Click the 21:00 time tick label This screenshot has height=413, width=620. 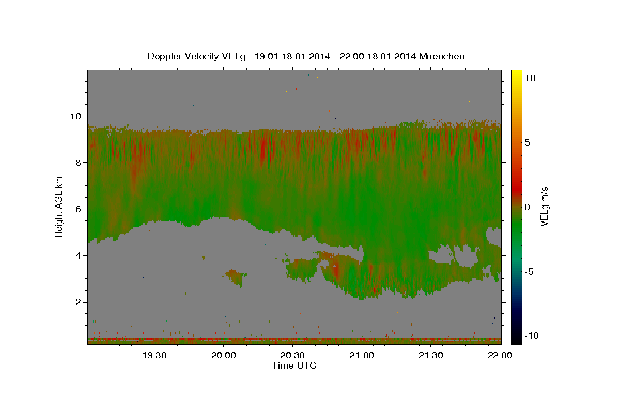tap(362, 356)
